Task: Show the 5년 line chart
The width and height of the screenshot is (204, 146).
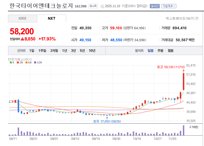Action: coord(82,51)
